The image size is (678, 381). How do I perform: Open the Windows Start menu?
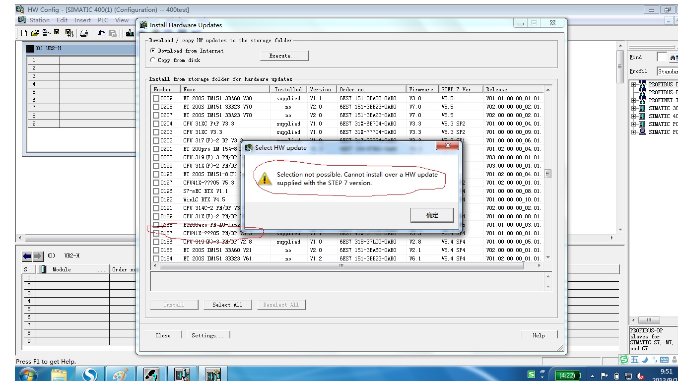pyautogui.click(x=28, y=375)
